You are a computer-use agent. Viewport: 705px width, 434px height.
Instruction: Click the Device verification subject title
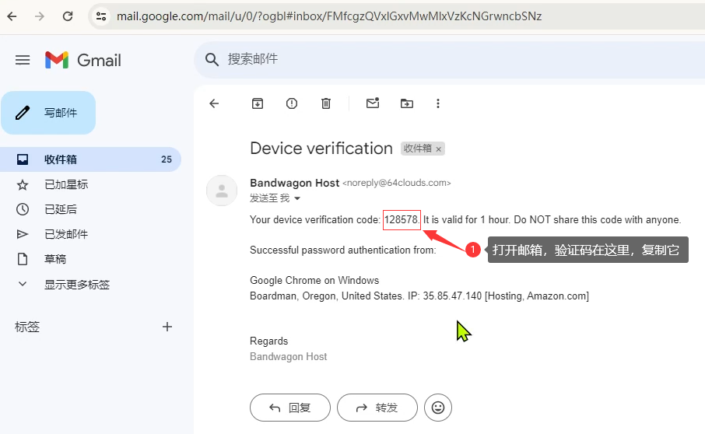[321, 149]
